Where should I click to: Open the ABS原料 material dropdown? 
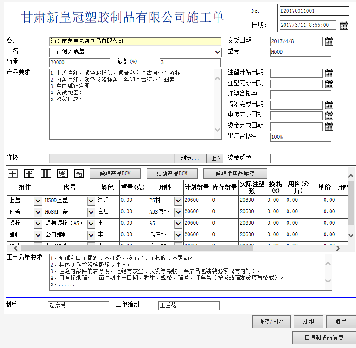(178, 212)
